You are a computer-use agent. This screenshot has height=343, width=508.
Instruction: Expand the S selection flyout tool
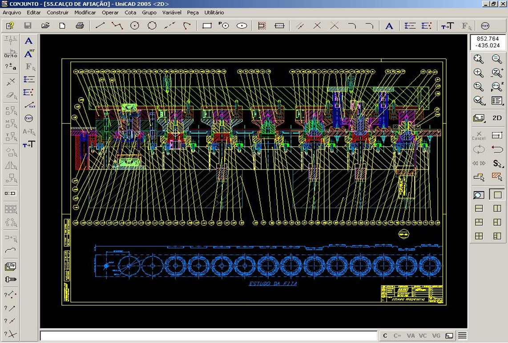click(x=497, y=163)
